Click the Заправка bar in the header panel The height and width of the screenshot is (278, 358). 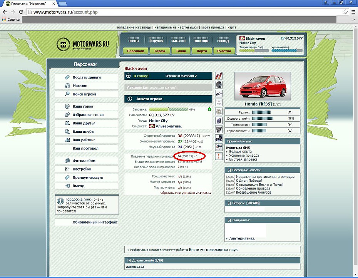click(254, 50)
